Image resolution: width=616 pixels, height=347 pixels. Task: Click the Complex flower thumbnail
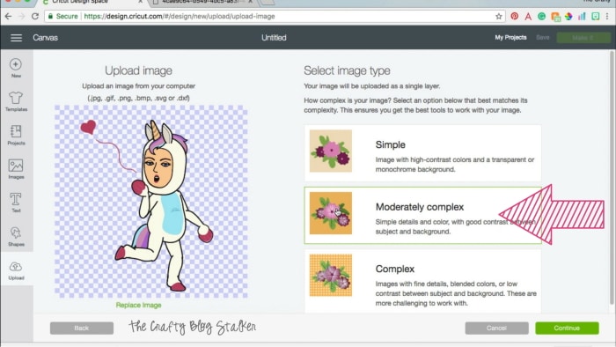point(331,275)
